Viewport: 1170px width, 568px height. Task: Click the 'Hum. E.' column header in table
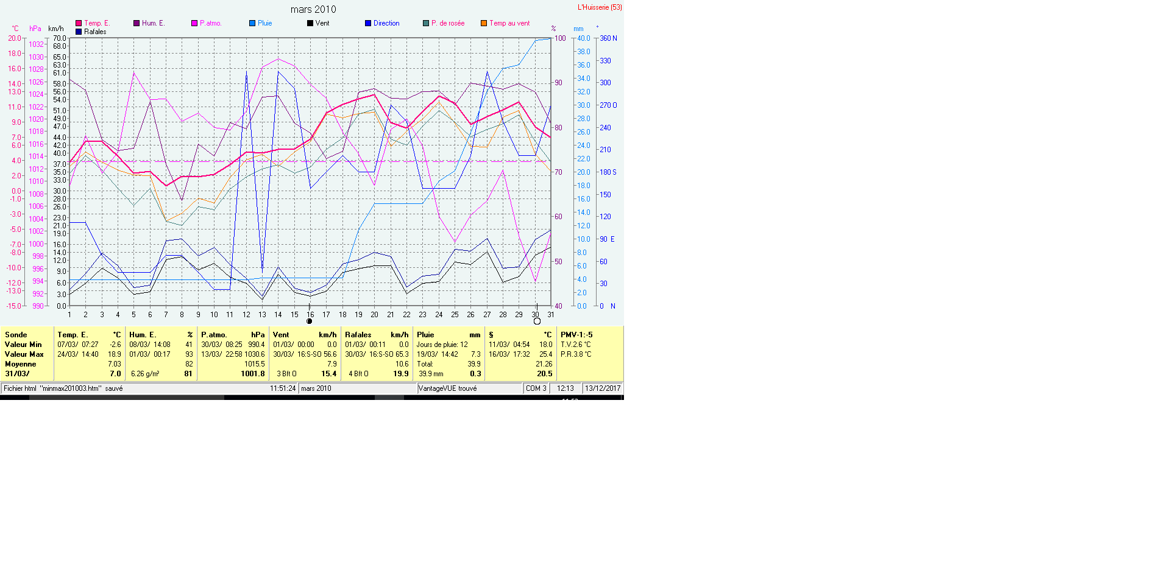(x=143, y=335)
